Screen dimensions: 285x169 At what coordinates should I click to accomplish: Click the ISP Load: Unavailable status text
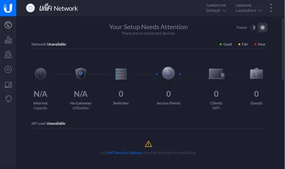(x=48, y=123)
